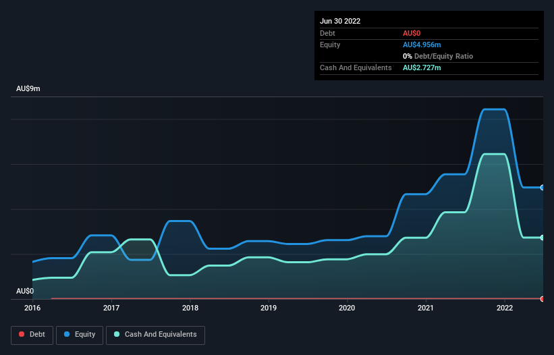The width and height of the screenshot is (554, 355).
Task: Click the Jun 30 2022 tooltip date
Action: (x=340, y=21)
